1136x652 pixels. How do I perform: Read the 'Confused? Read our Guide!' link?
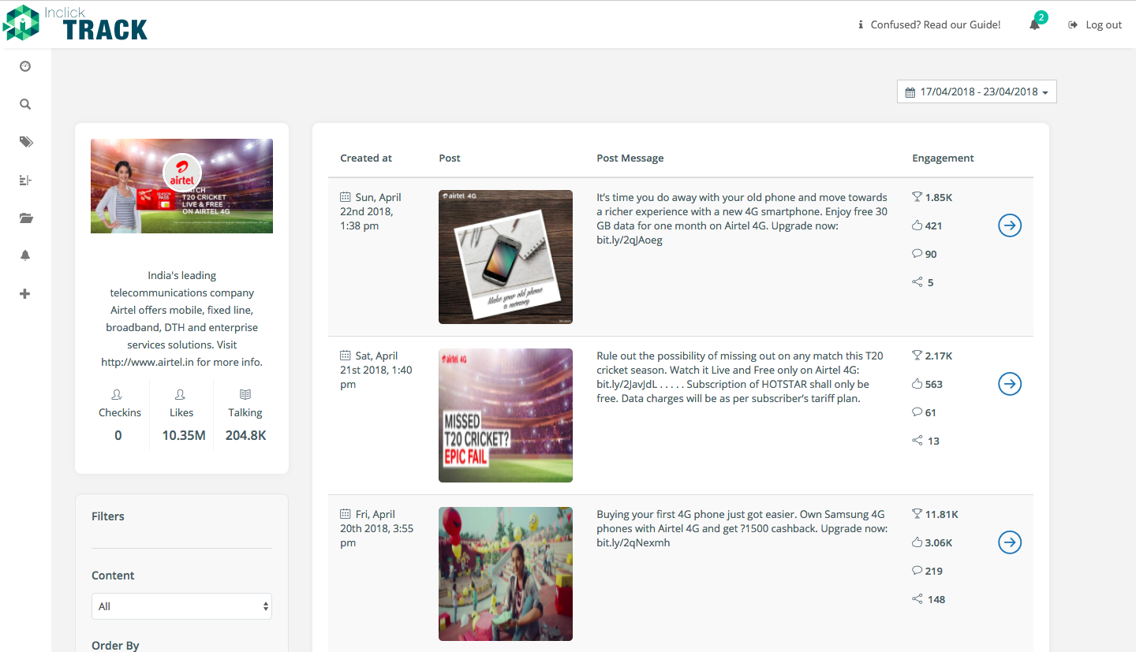pyautogui.click(x=936, y=24)
